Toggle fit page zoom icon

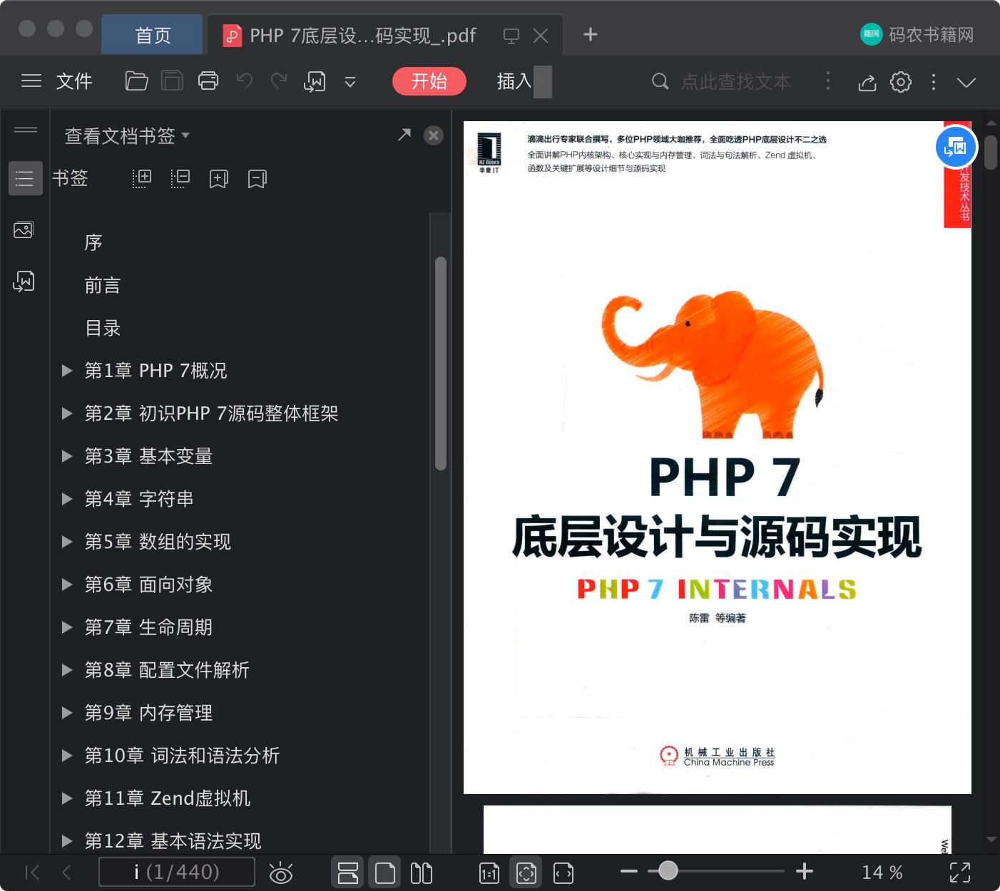(526, 872)
